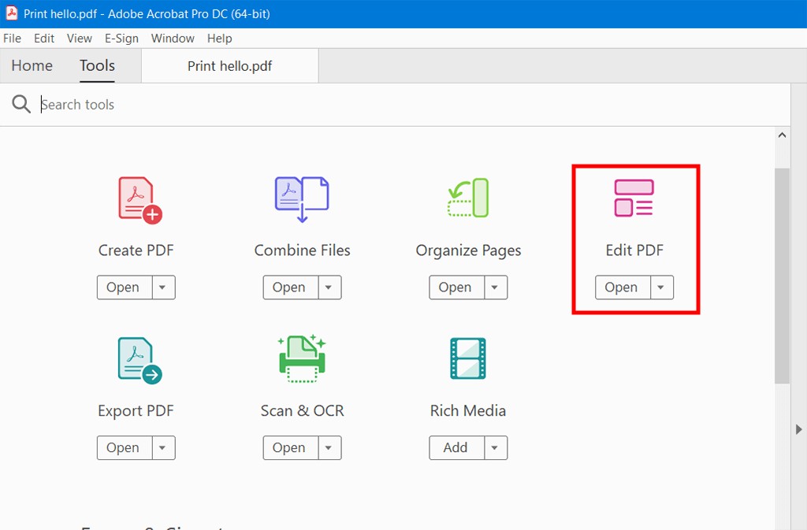The height and width of the screenshot is (530, 807).
Task: Click Add under Rich Media
Action: coord(455,448)
